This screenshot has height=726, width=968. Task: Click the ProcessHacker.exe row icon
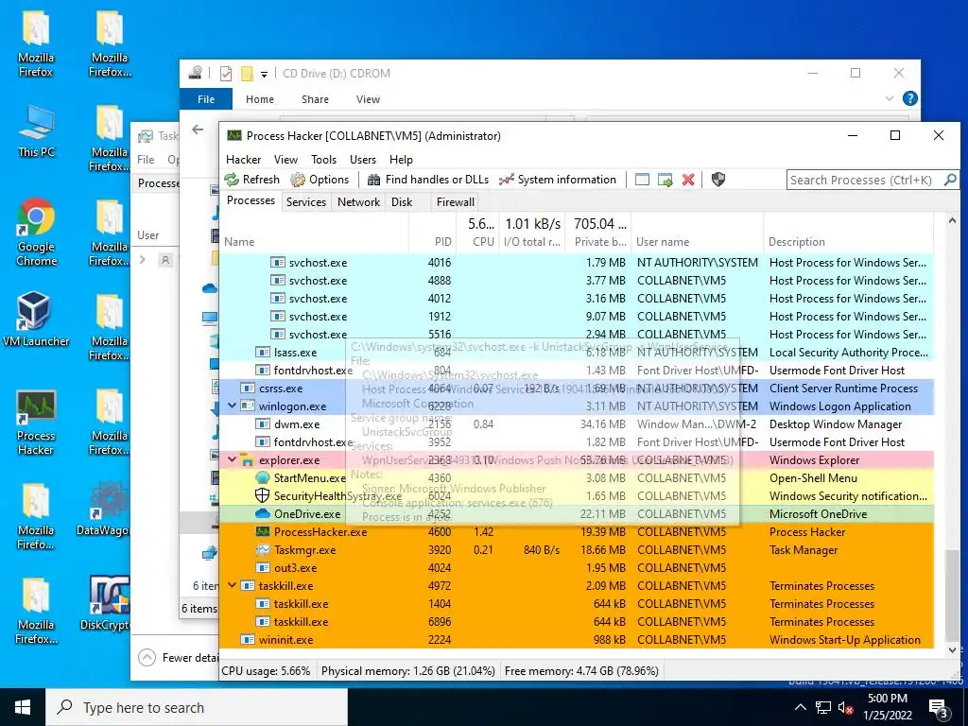coord(263,531)
